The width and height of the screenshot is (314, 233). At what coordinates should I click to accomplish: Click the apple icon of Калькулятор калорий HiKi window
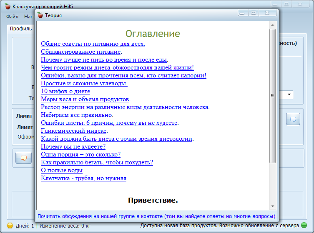8,6
